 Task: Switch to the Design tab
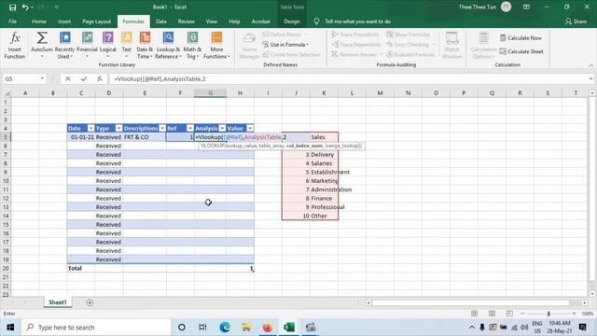pyautogui.click(x=292, y=21)
